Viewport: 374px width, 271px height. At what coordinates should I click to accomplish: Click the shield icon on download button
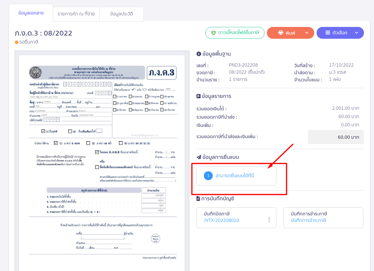click(x=213, y=33)
